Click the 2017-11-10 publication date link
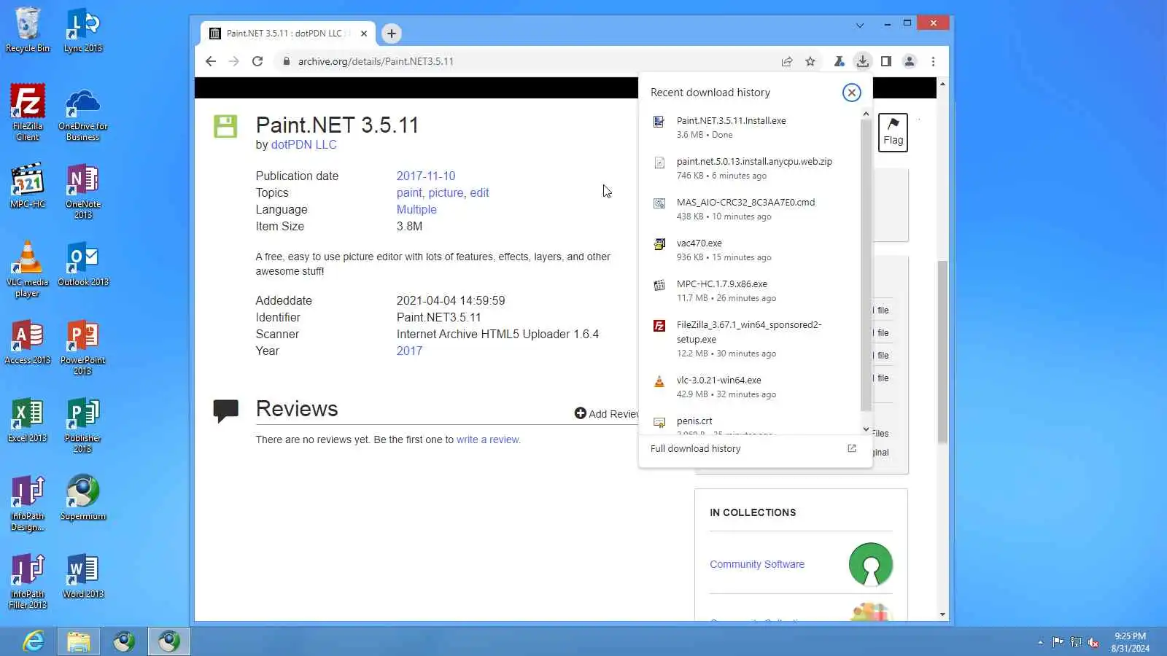 point(426,176)
